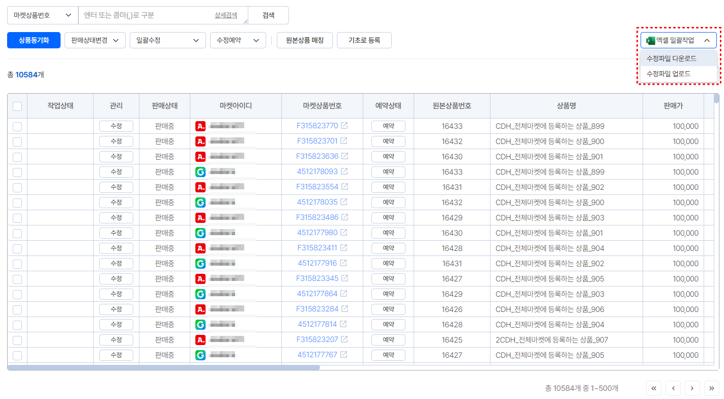Select checkbox for row with 4512177767
Viewport: 724px width, 399px height.
tap(17, 355)
